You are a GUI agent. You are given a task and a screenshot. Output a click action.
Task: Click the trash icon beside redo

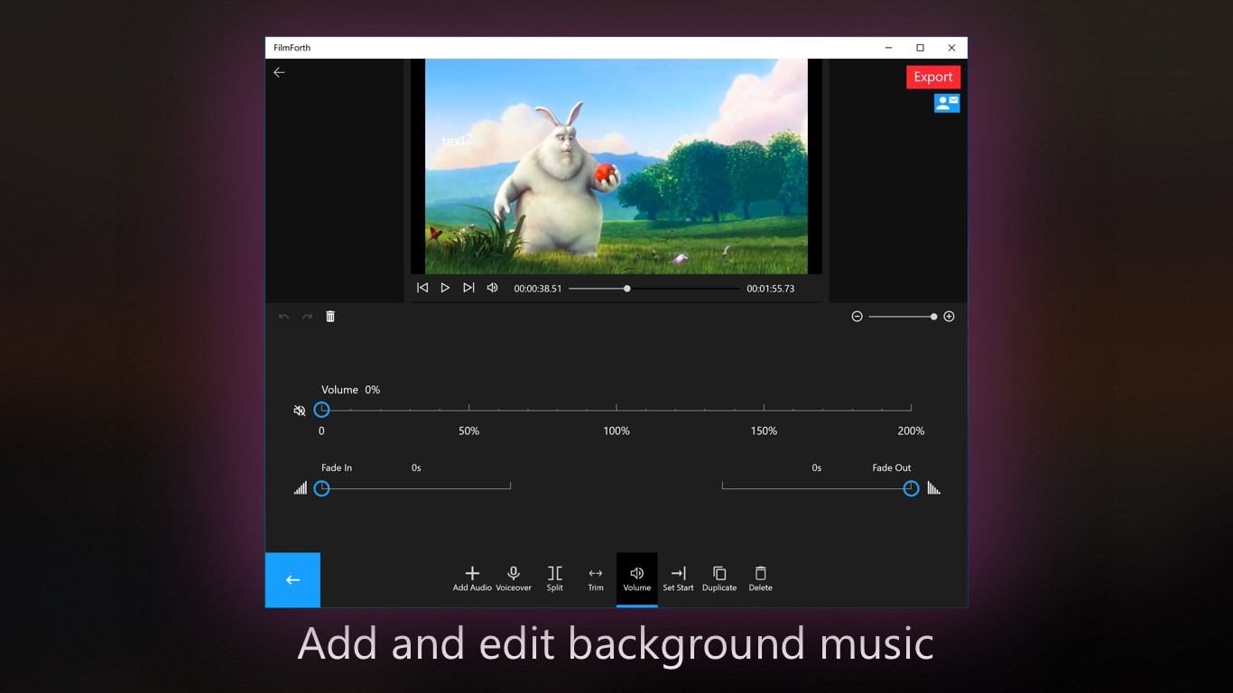(330, 317)
